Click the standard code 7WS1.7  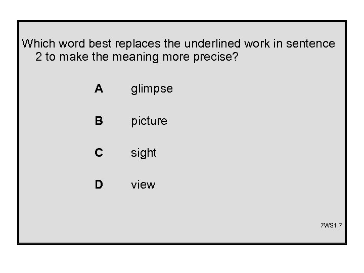click(331, 224)
